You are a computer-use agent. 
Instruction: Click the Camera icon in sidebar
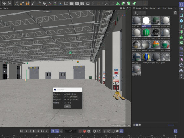coord(181,71)
